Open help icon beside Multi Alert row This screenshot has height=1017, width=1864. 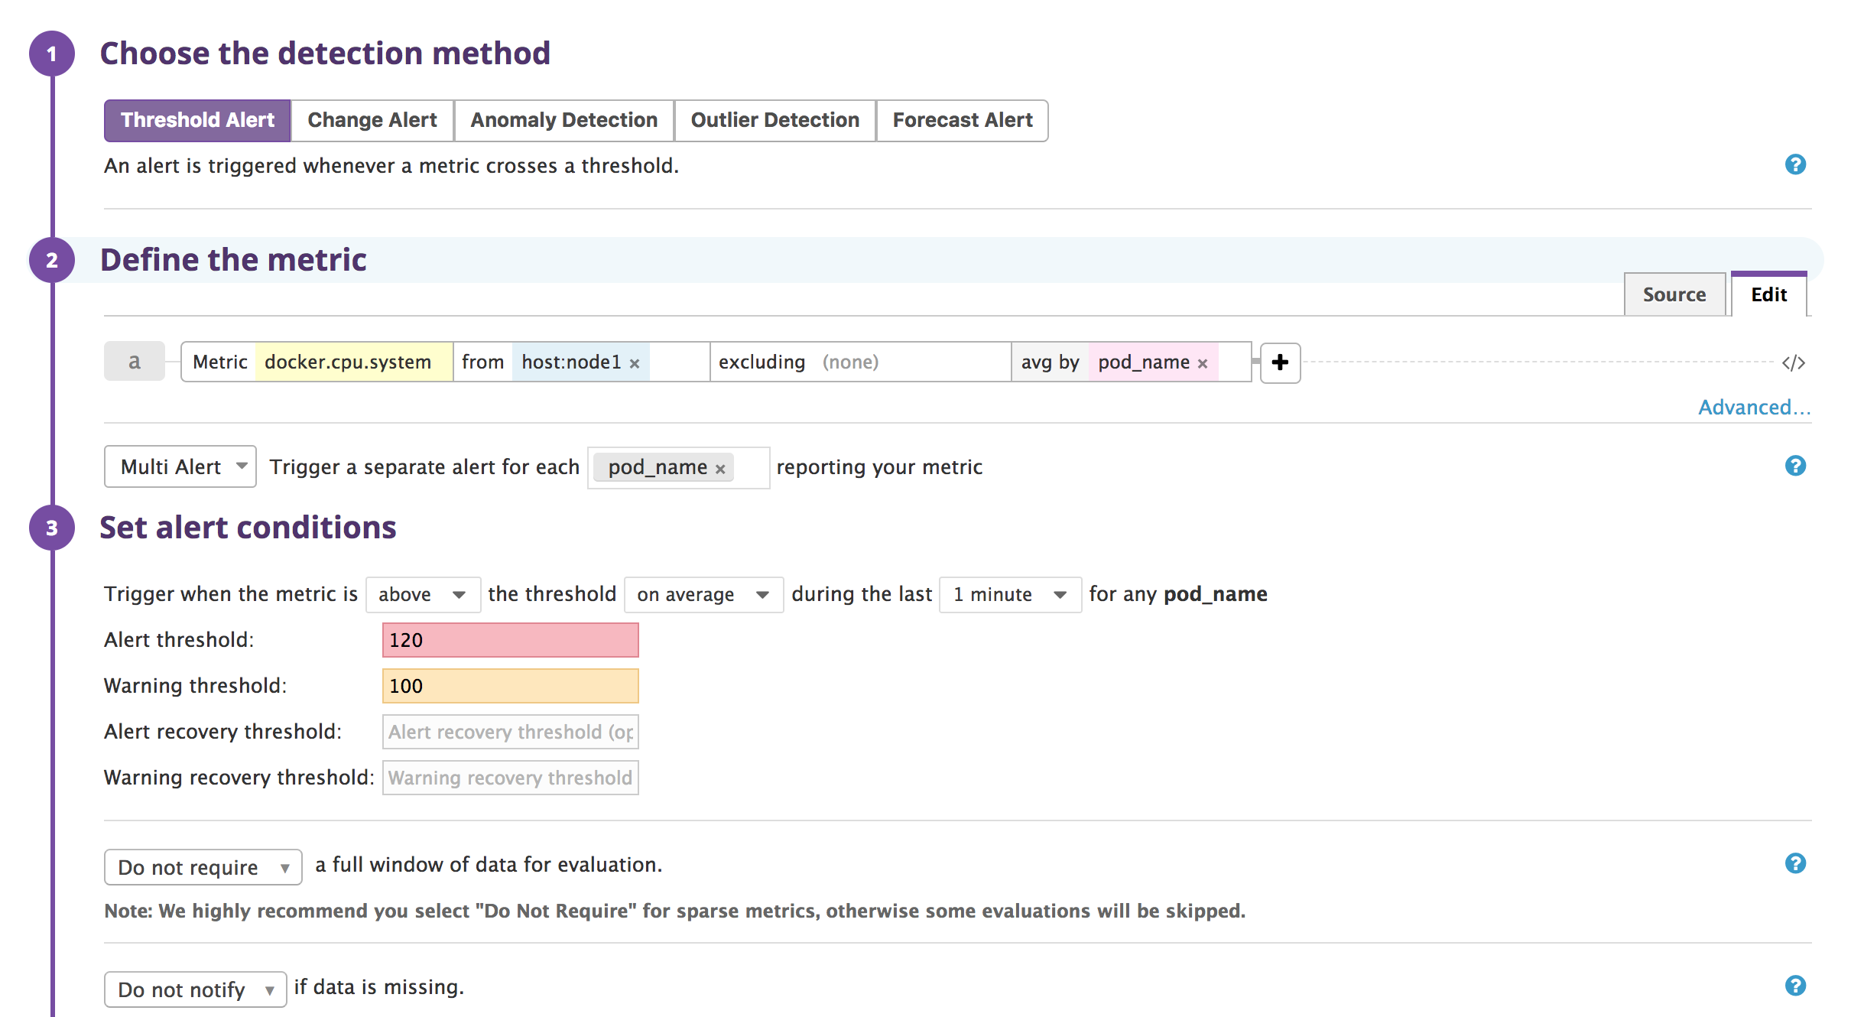tap(1795, 466)
